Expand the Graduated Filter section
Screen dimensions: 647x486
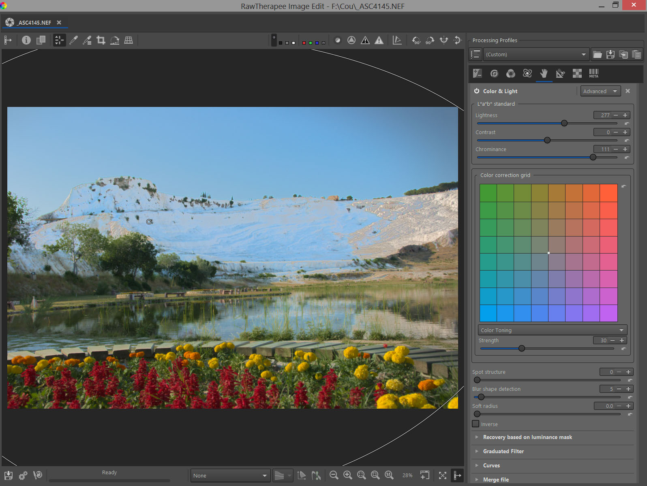click(503, 451)
